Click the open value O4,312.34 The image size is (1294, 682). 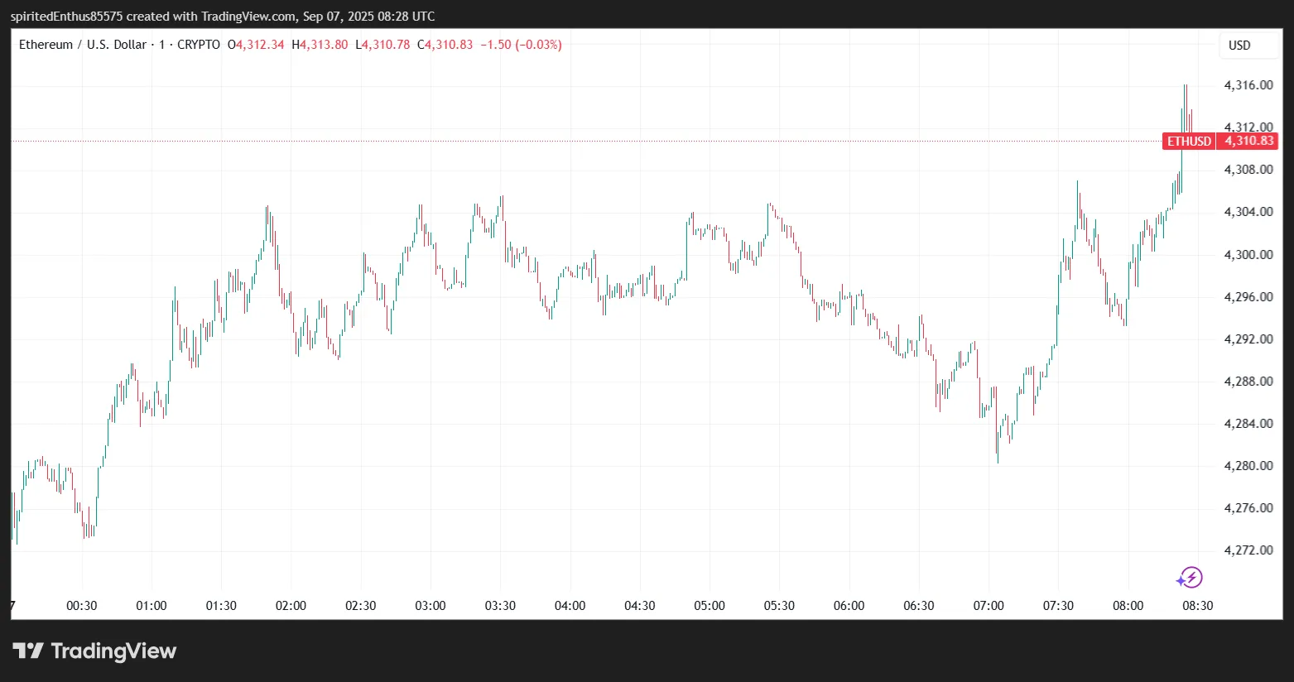(256, 45)
